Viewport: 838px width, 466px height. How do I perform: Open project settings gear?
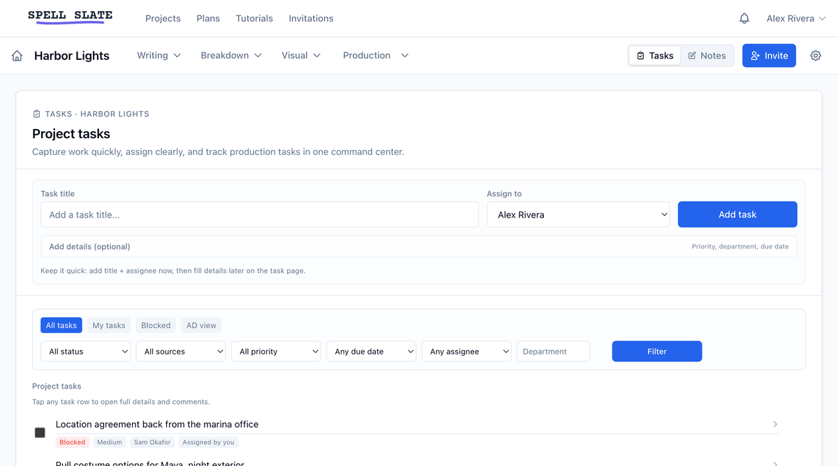pyautogui.click(x=816, y=56)
